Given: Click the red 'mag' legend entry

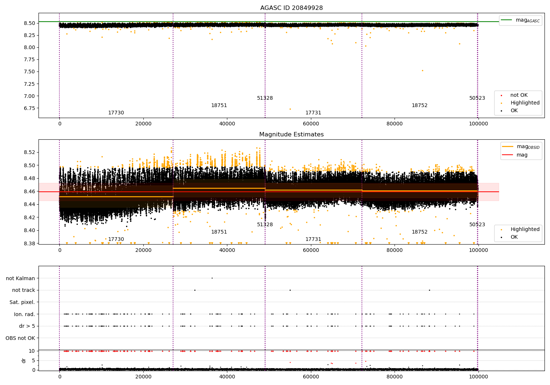Looking at the screenshot, I should [515, 155].
